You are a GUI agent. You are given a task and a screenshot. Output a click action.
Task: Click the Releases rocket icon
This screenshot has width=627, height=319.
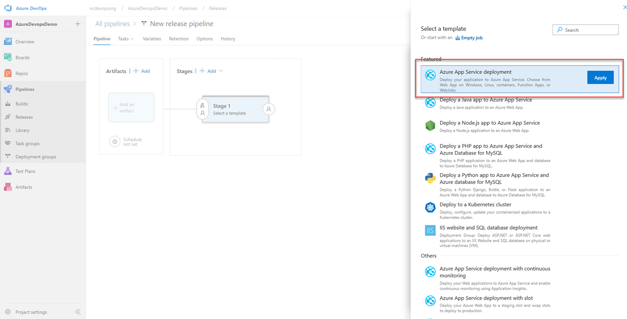(8, 117)
